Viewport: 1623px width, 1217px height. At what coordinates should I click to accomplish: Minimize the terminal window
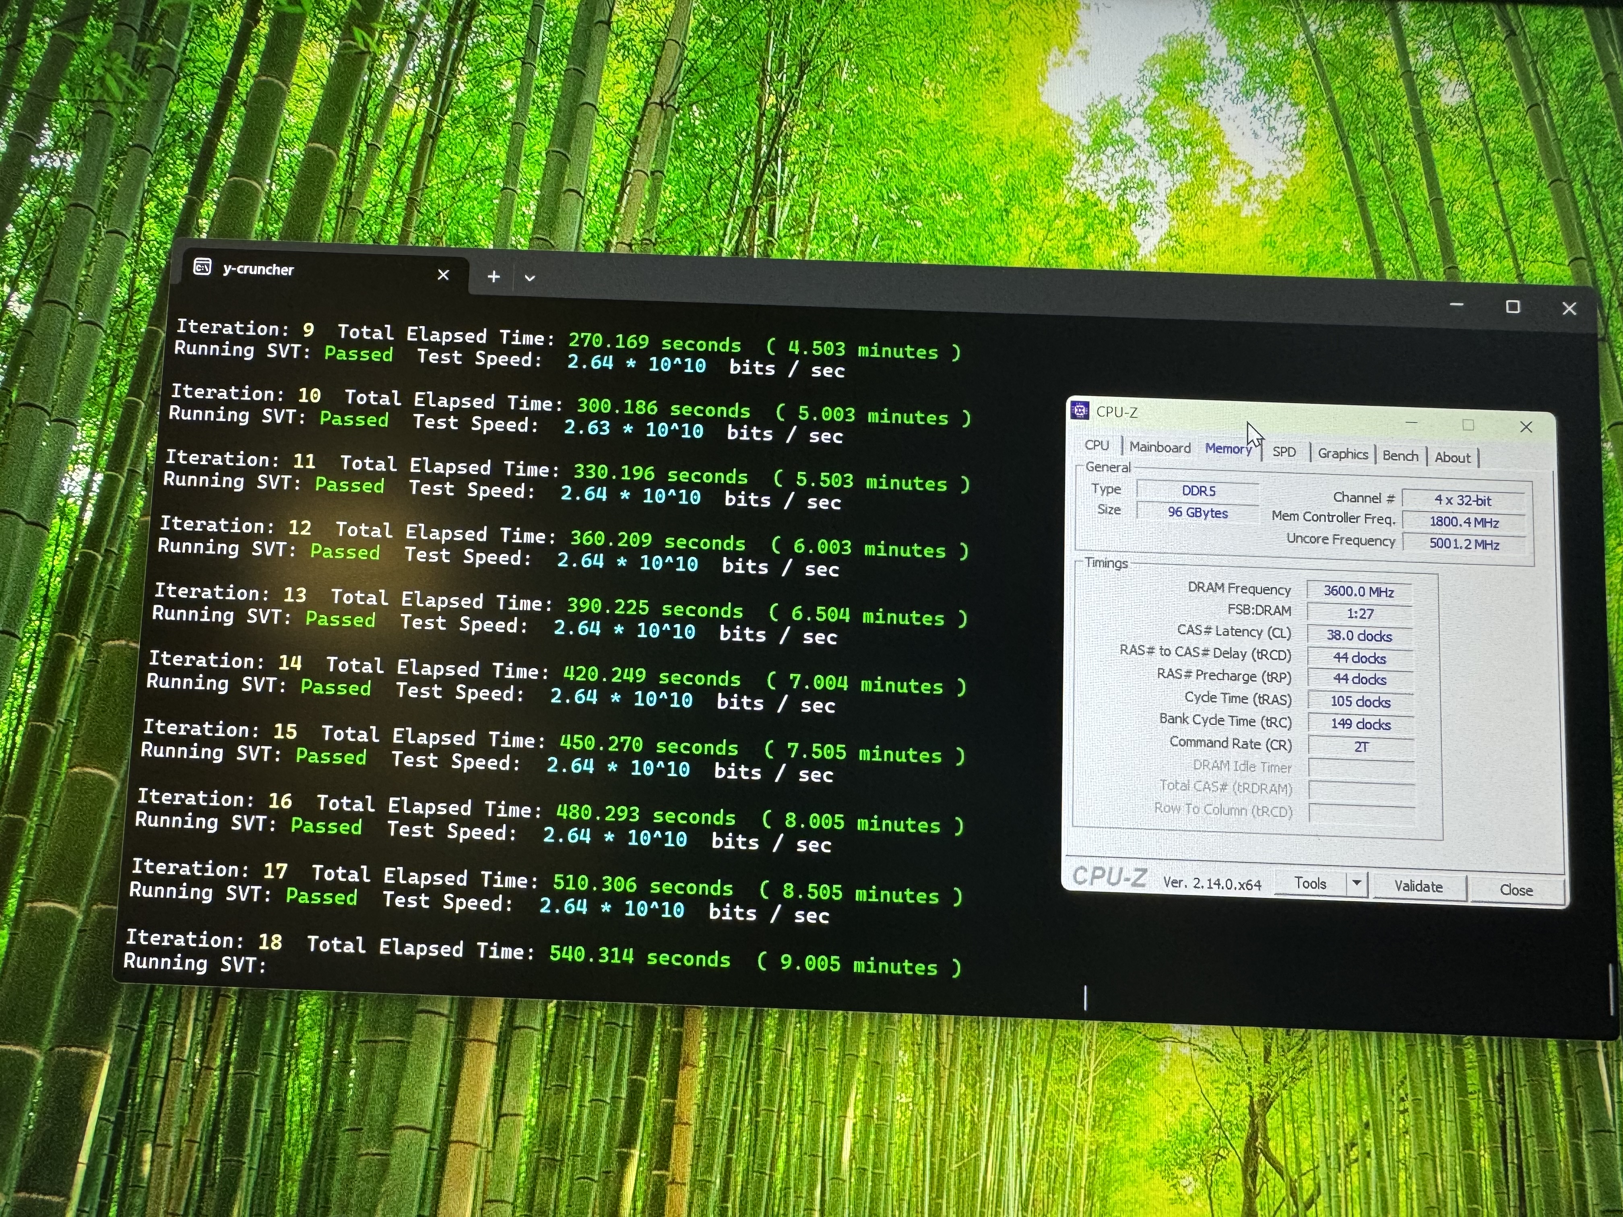(1456, 304)
